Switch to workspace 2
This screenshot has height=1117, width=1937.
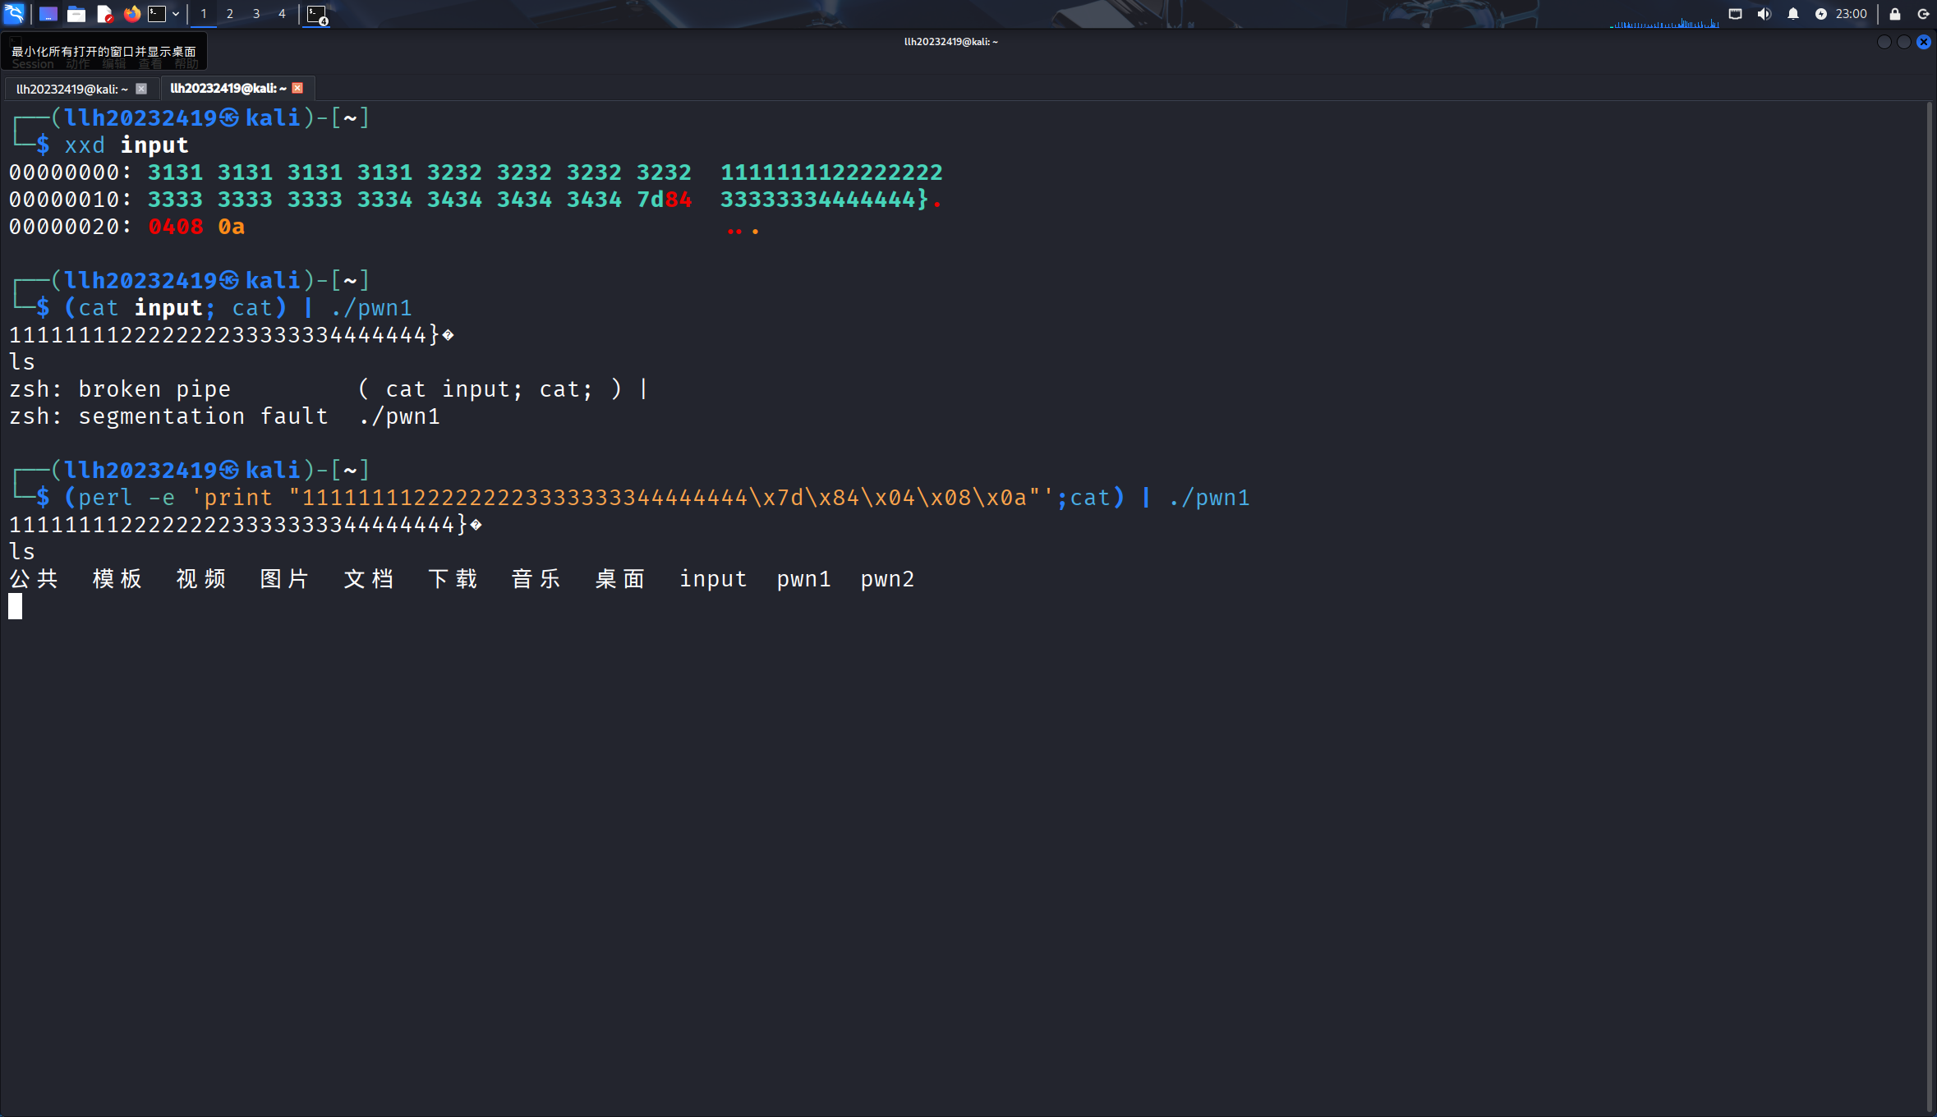tap(229, 13)
